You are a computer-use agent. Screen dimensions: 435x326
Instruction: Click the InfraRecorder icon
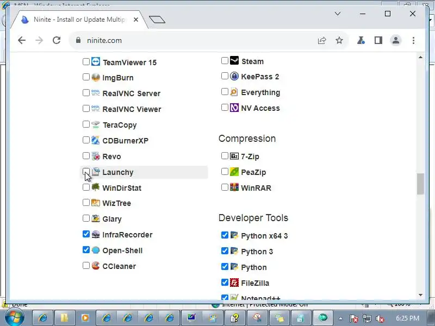pos(96,234)
